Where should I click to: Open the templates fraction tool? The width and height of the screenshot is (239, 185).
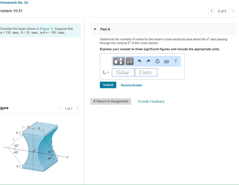(119, 61)
